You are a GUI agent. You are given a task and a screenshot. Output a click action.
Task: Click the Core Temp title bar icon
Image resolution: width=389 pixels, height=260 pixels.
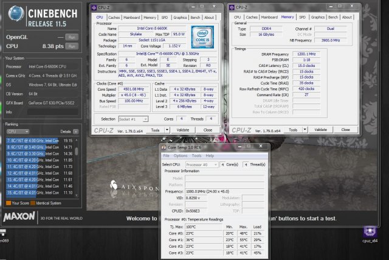164,147
